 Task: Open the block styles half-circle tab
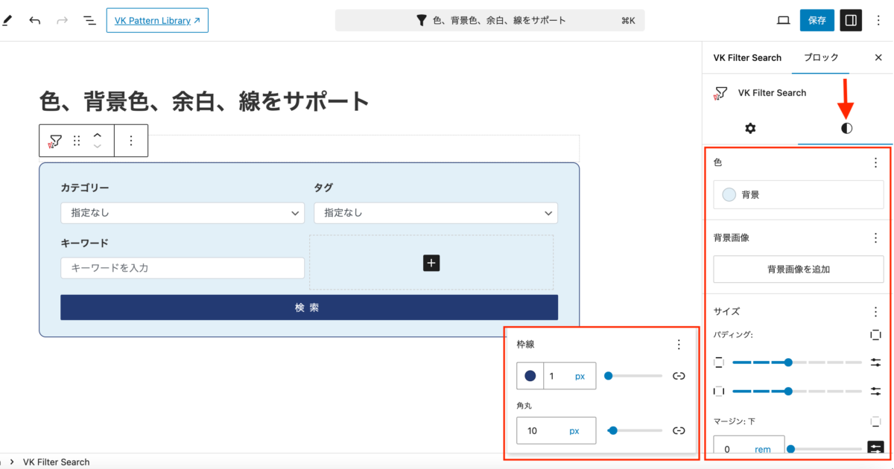pyautogui.click(x=846, y=128)
